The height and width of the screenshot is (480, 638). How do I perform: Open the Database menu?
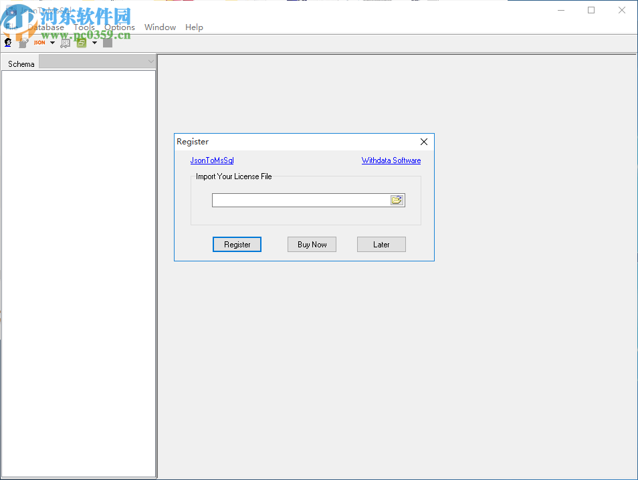coord(45,27)
